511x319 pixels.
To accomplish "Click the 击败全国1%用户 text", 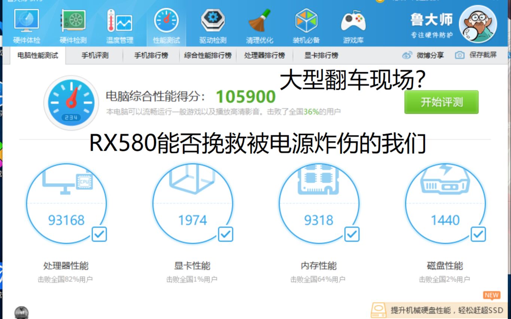I will 192,279.
